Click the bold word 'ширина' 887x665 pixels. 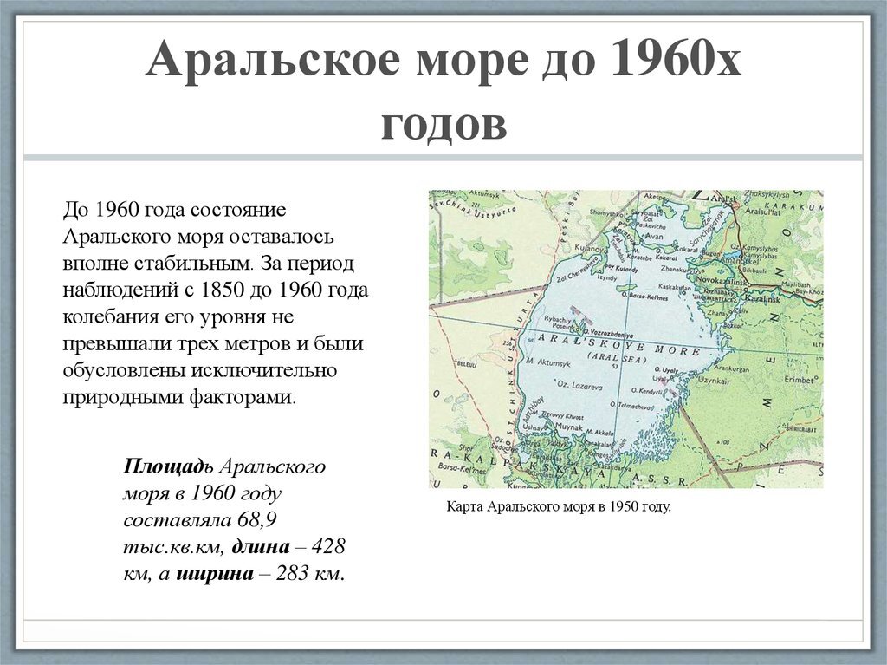point(215,573)
